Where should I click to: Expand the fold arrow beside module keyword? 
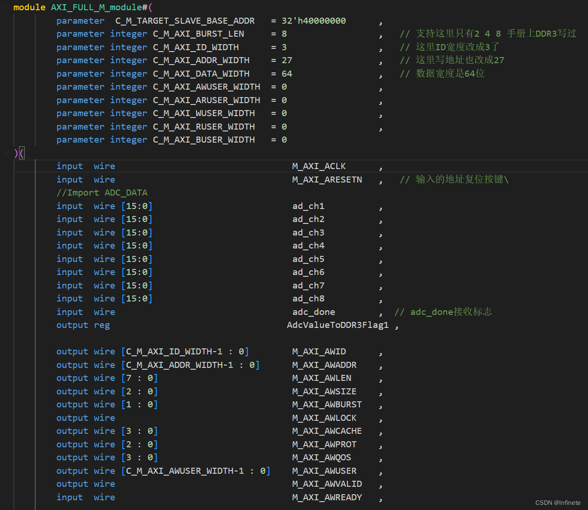pos(6,7)
